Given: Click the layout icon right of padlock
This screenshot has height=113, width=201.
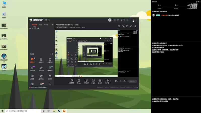Looking at the screenshot, I should pyautogui.click(x=127, y=26).
